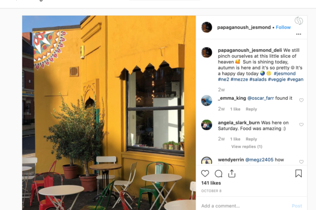The height and width of the screenshot is (210, 316).
Task: Open the yellow cafe photo
Action: pos(109,113)
